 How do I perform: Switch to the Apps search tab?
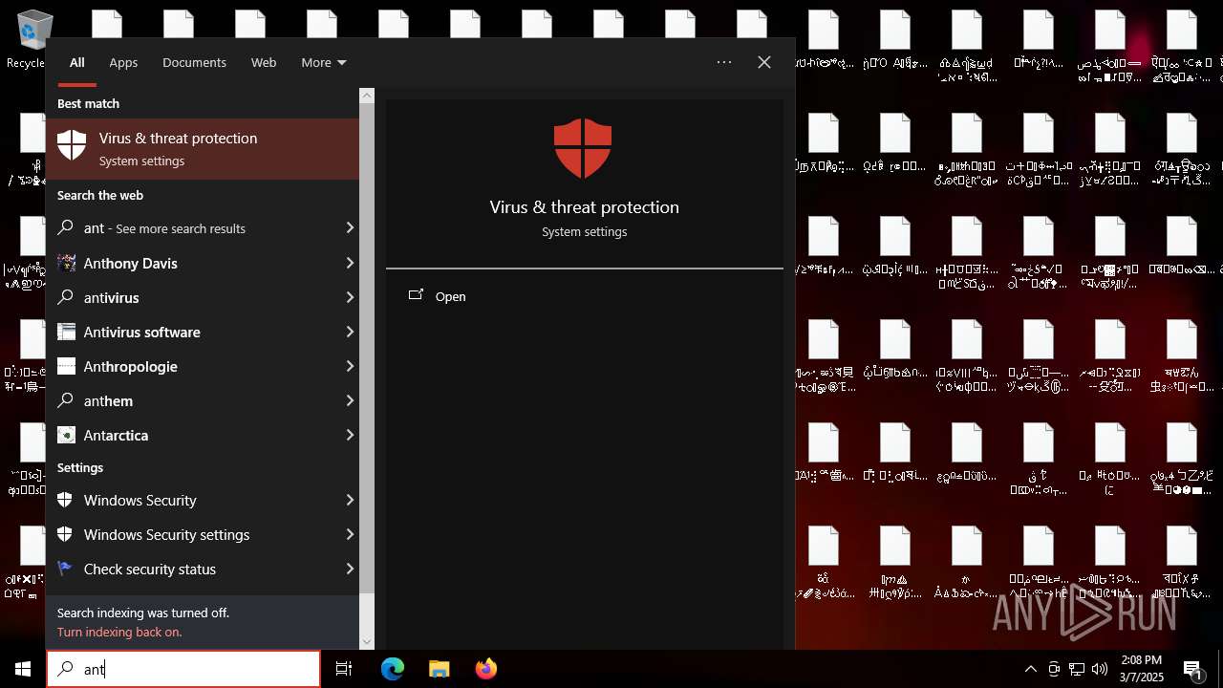point(123,62)
